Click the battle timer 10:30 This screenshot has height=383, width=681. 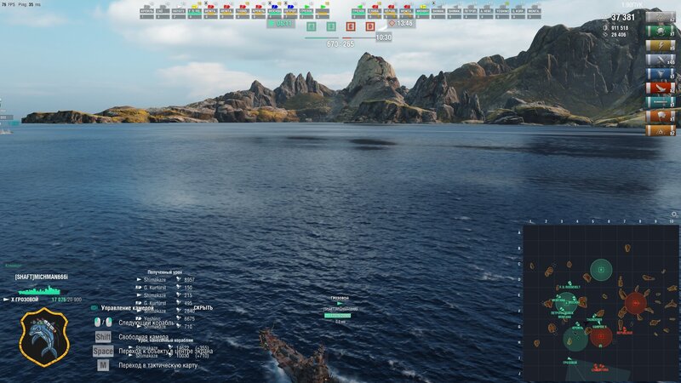384,37
